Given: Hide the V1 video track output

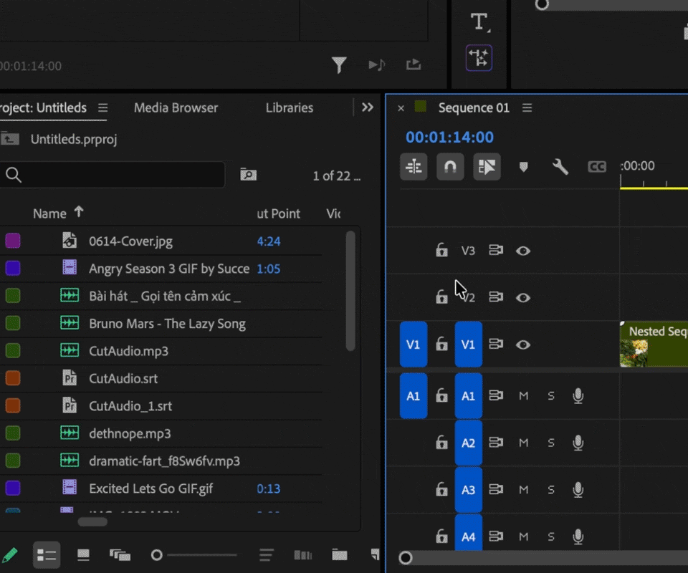Looking at the screenshot, I should 523,345.
